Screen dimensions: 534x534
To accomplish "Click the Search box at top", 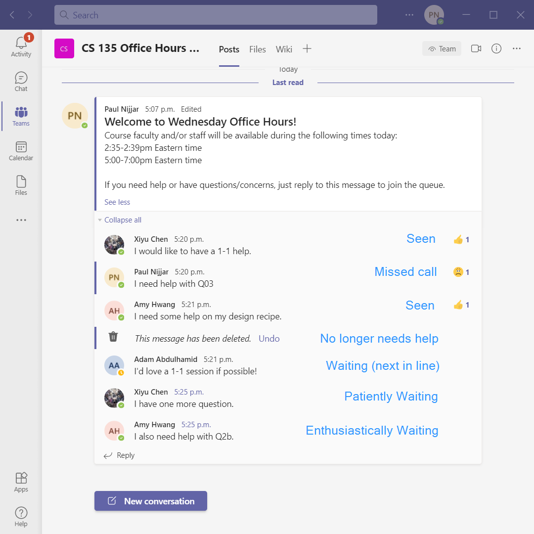I will coord(216,15).
